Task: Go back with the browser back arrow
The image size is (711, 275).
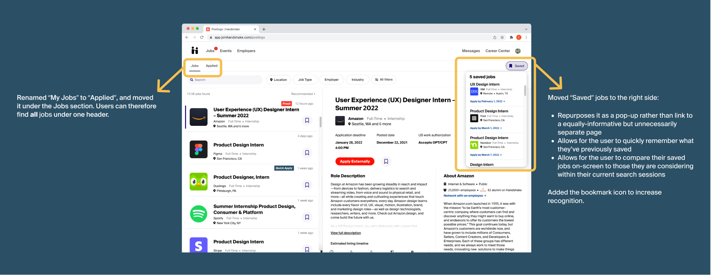Action: click(x=187, y=37)
